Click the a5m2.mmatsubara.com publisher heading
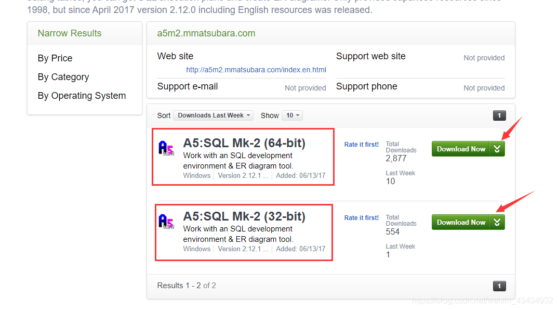 [206, 33]
